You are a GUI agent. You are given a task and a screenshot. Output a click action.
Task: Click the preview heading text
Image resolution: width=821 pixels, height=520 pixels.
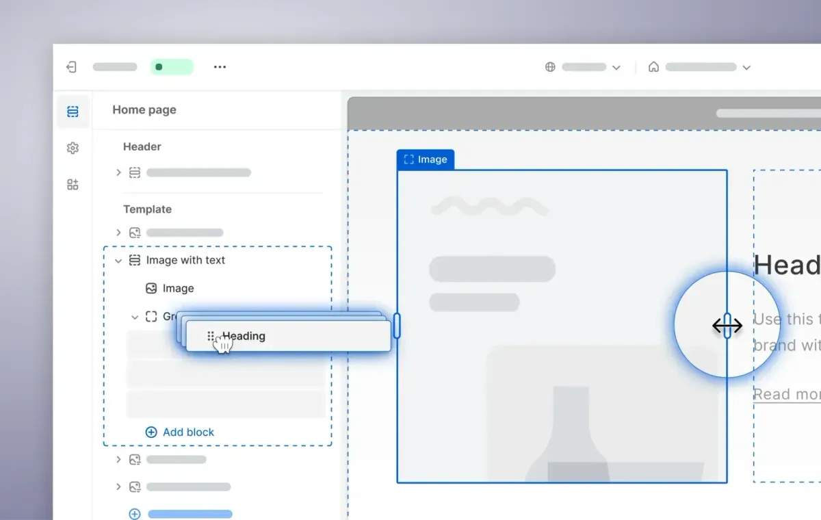click(787, 265)
